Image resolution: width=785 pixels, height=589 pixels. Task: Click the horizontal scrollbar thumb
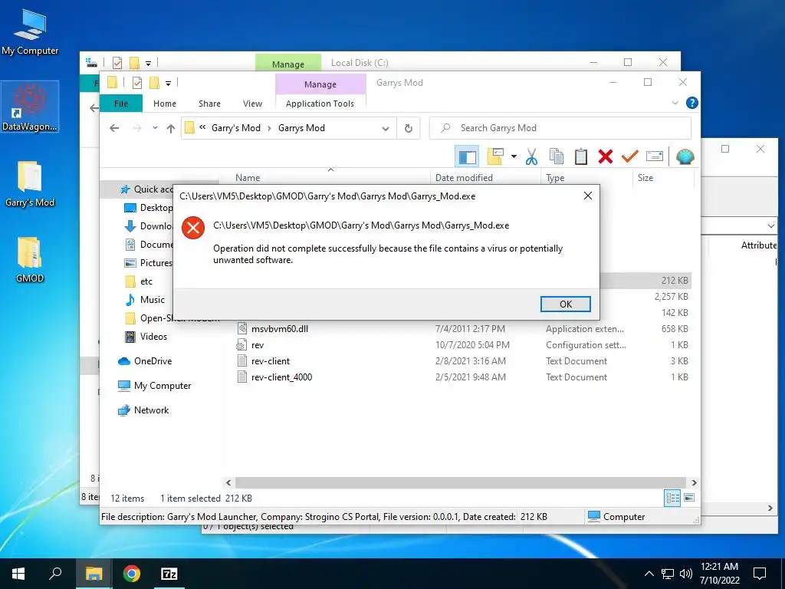460,483
